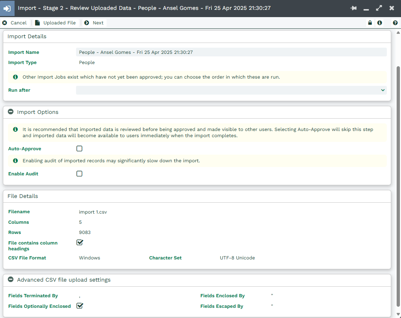
Task: Open the information icon in the toolbar
Action: click(x=380, y=23)
